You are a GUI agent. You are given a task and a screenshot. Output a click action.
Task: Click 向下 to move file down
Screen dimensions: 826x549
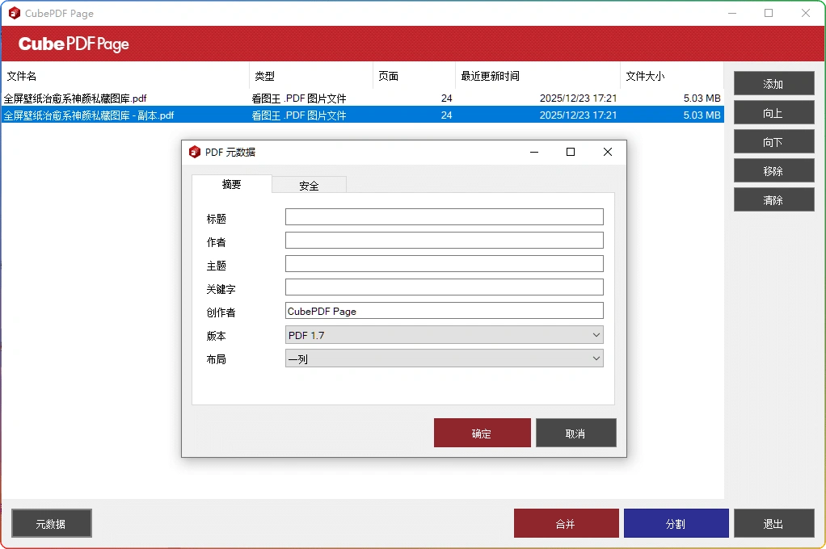(773, 141)
